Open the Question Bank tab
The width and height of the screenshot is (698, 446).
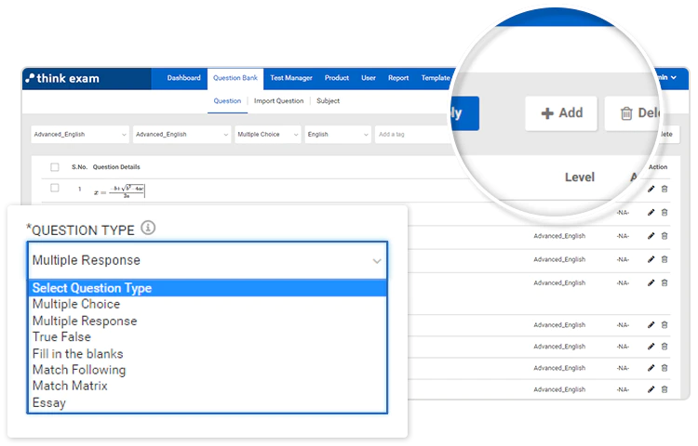coord(235,78)
